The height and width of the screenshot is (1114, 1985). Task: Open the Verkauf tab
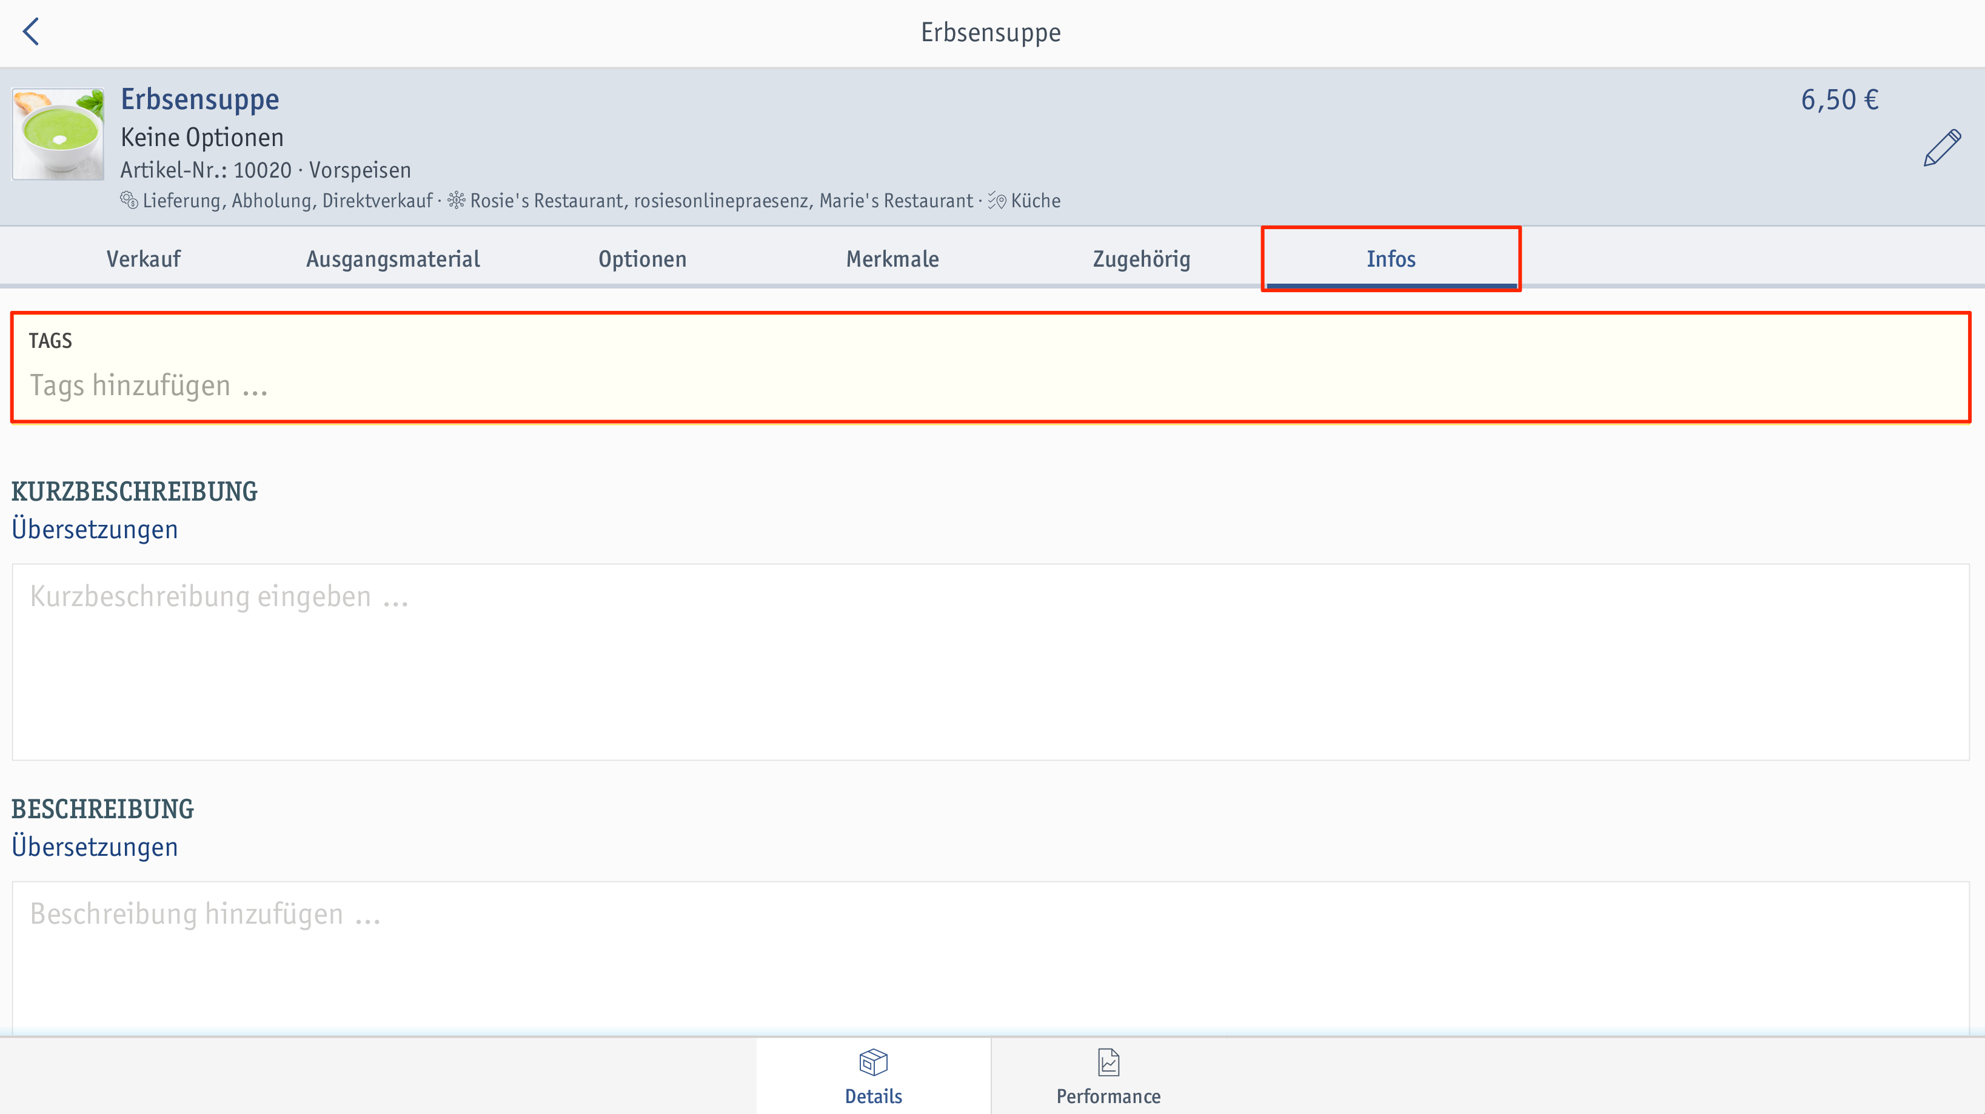click(x=143, y=258)
